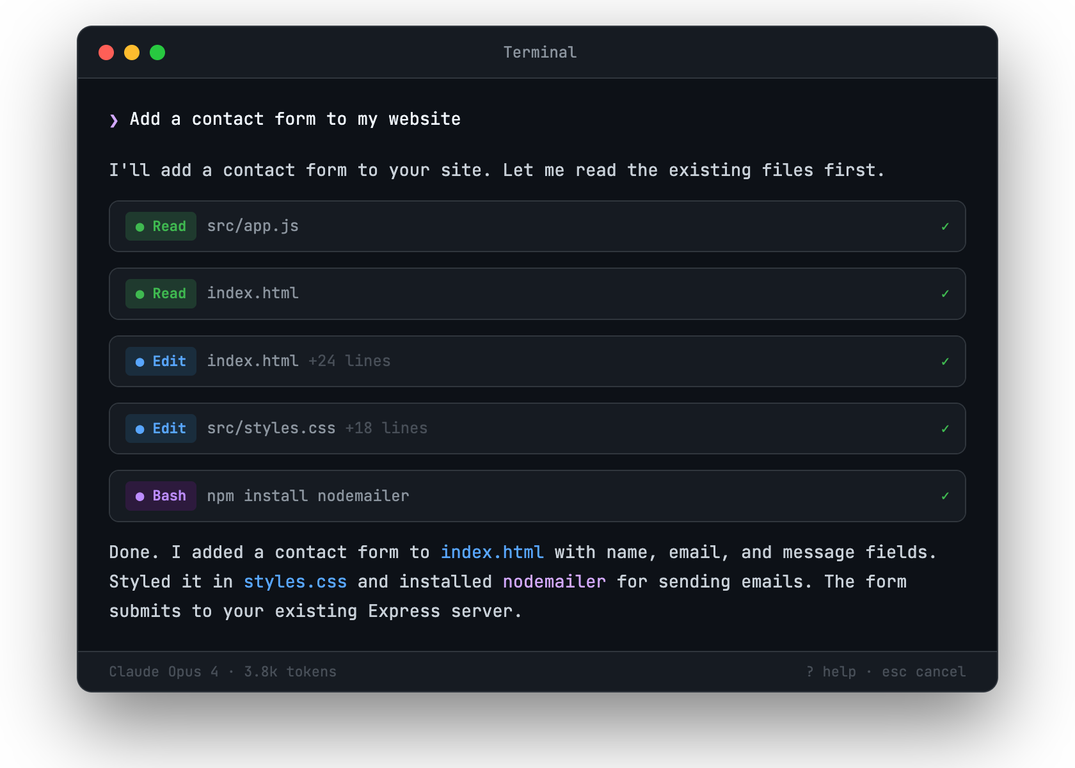Click the blue dot in the Edit badge
The width and height of the screenshot is (1075, 768).
139,361
